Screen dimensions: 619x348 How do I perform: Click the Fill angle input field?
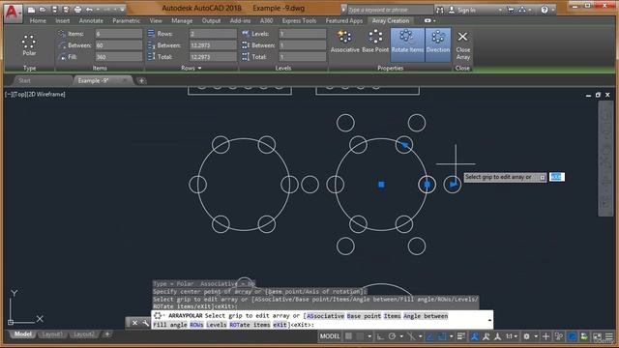pos(118,57)
